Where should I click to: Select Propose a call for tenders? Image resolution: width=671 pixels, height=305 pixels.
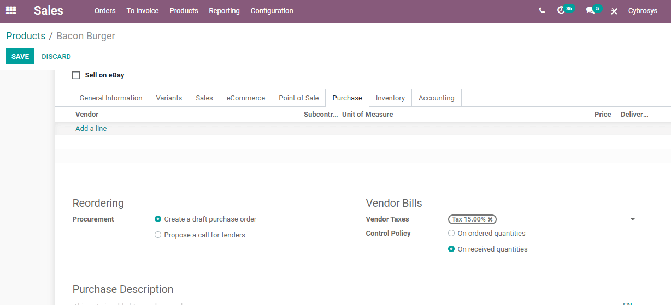click(x=158, y=235)
